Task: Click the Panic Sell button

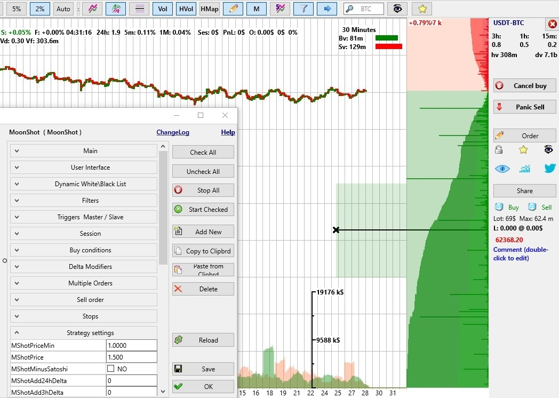Action: click(524, 107)
